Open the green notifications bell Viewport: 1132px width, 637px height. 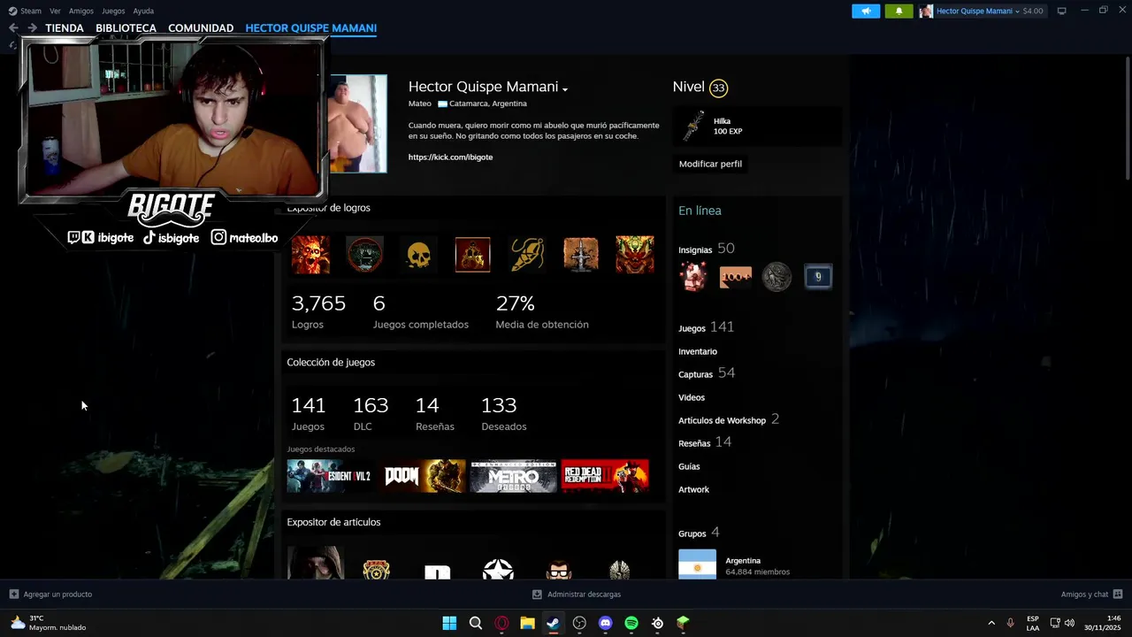(899, 11)
